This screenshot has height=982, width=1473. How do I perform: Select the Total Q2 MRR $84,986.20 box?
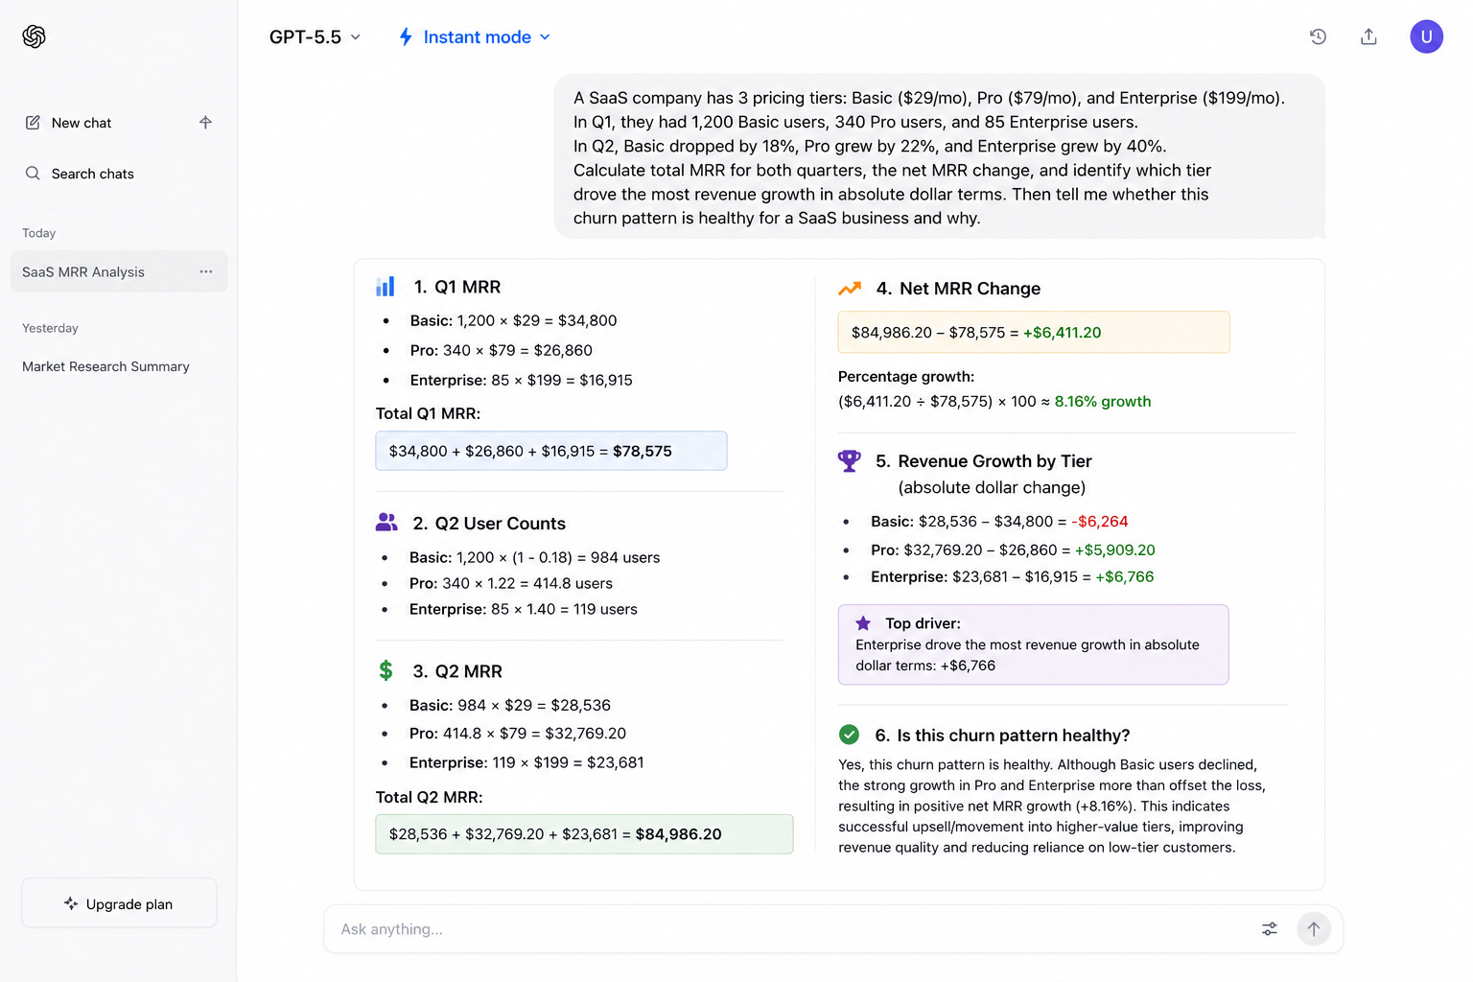pos(584,833)
